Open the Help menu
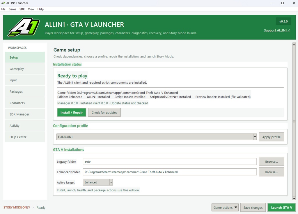 (x=40, y=9)
